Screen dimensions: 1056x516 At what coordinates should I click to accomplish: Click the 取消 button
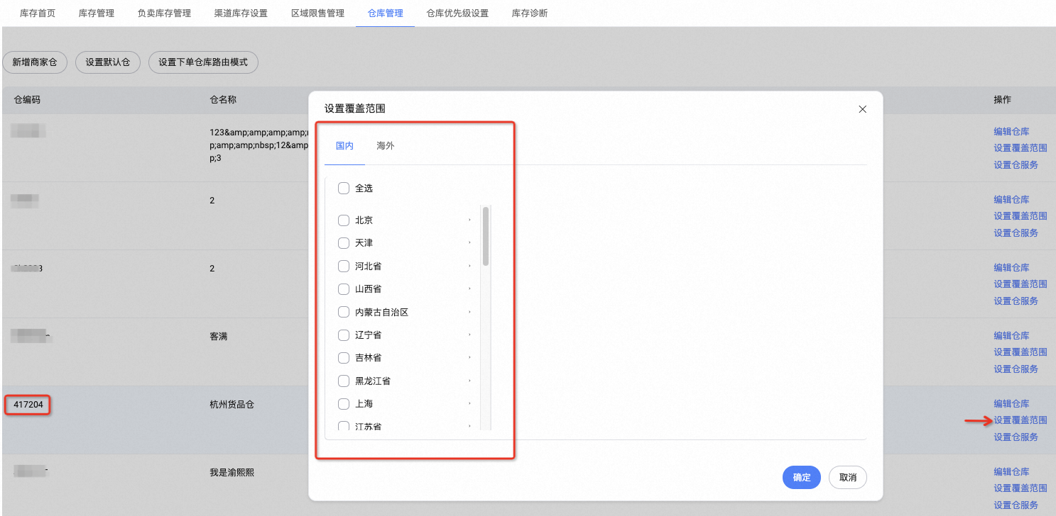(x=848, y=478)
